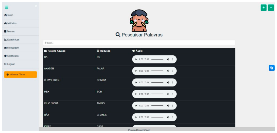Click the MEX audio seek bar
Viewport: 277px width, 133px height.
click(157, 94)
